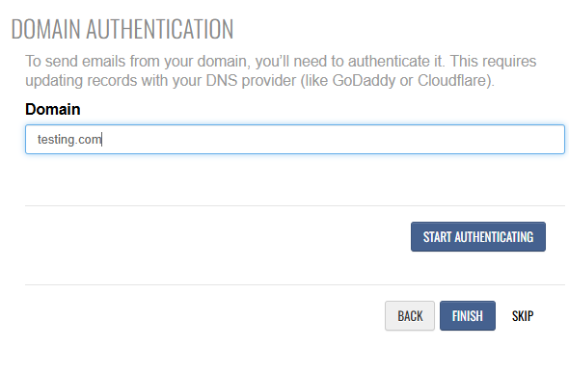The width and height of the screenshot is (569, 374).
Task: Complete setup with the Finish button
Action: [x=468, y=315]
